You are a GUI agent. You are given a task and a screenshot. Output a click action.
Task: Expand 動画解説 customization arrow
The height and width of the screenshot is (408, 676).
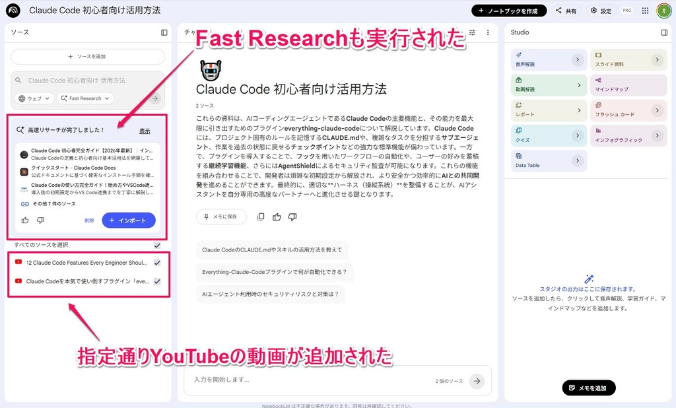[x=578, y=85]
